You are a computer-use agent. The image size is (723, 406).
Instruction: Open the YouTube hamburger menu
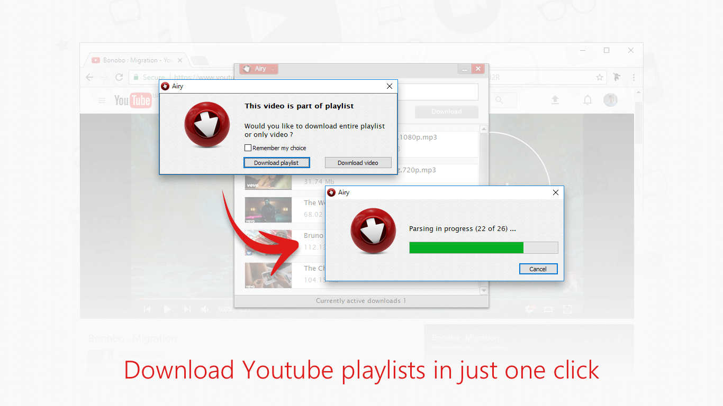(x=102, y=99)
